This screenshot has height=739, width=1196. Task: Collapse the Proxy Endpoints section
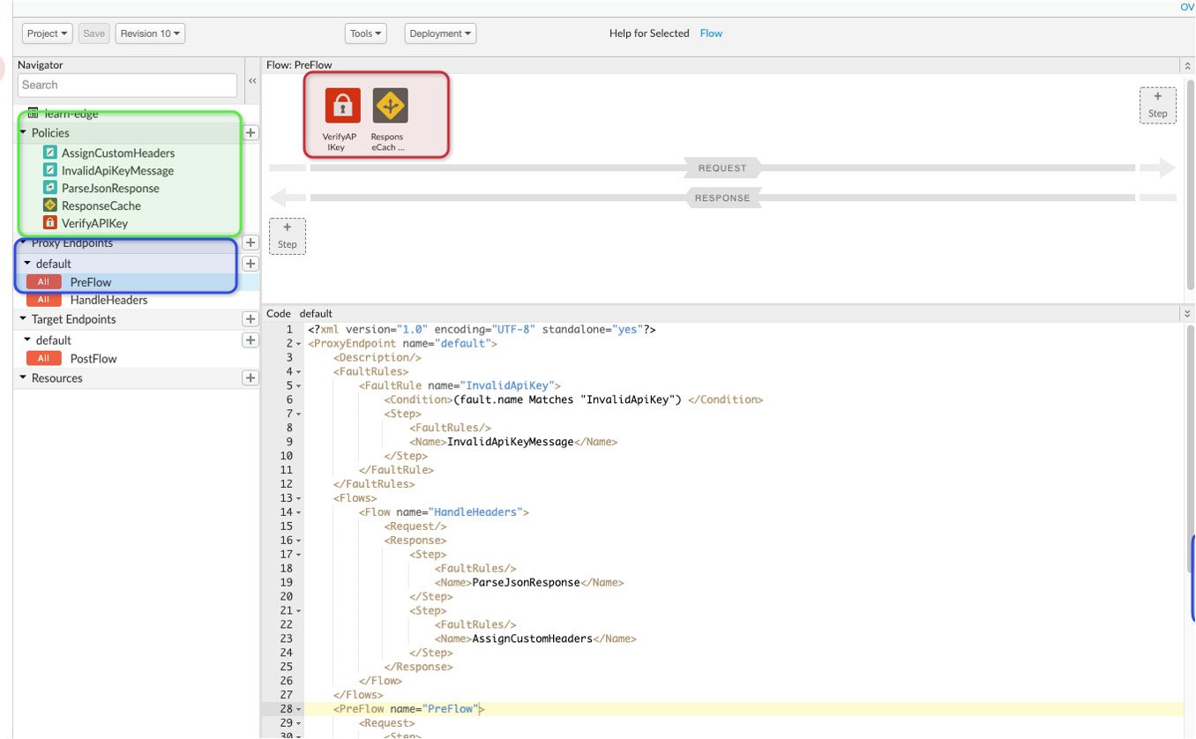tap(24, 243)
